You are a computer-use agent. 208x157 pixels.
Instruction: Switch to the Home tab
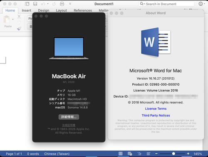click(10, 10)
